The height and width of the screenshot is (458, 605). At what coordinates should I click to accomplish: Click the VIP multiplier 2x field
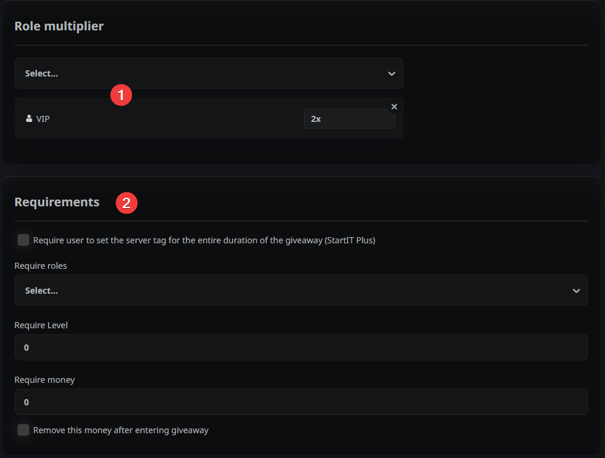(x=349, y=119)
